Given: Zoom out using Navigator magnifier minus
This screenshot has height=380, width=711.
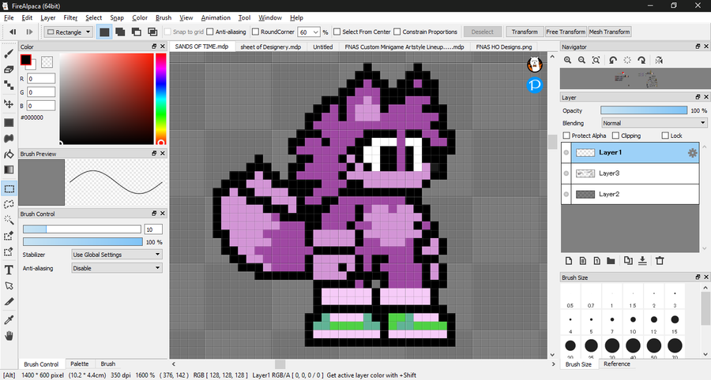Looking at the screenshot, I should tap(581, 60).
